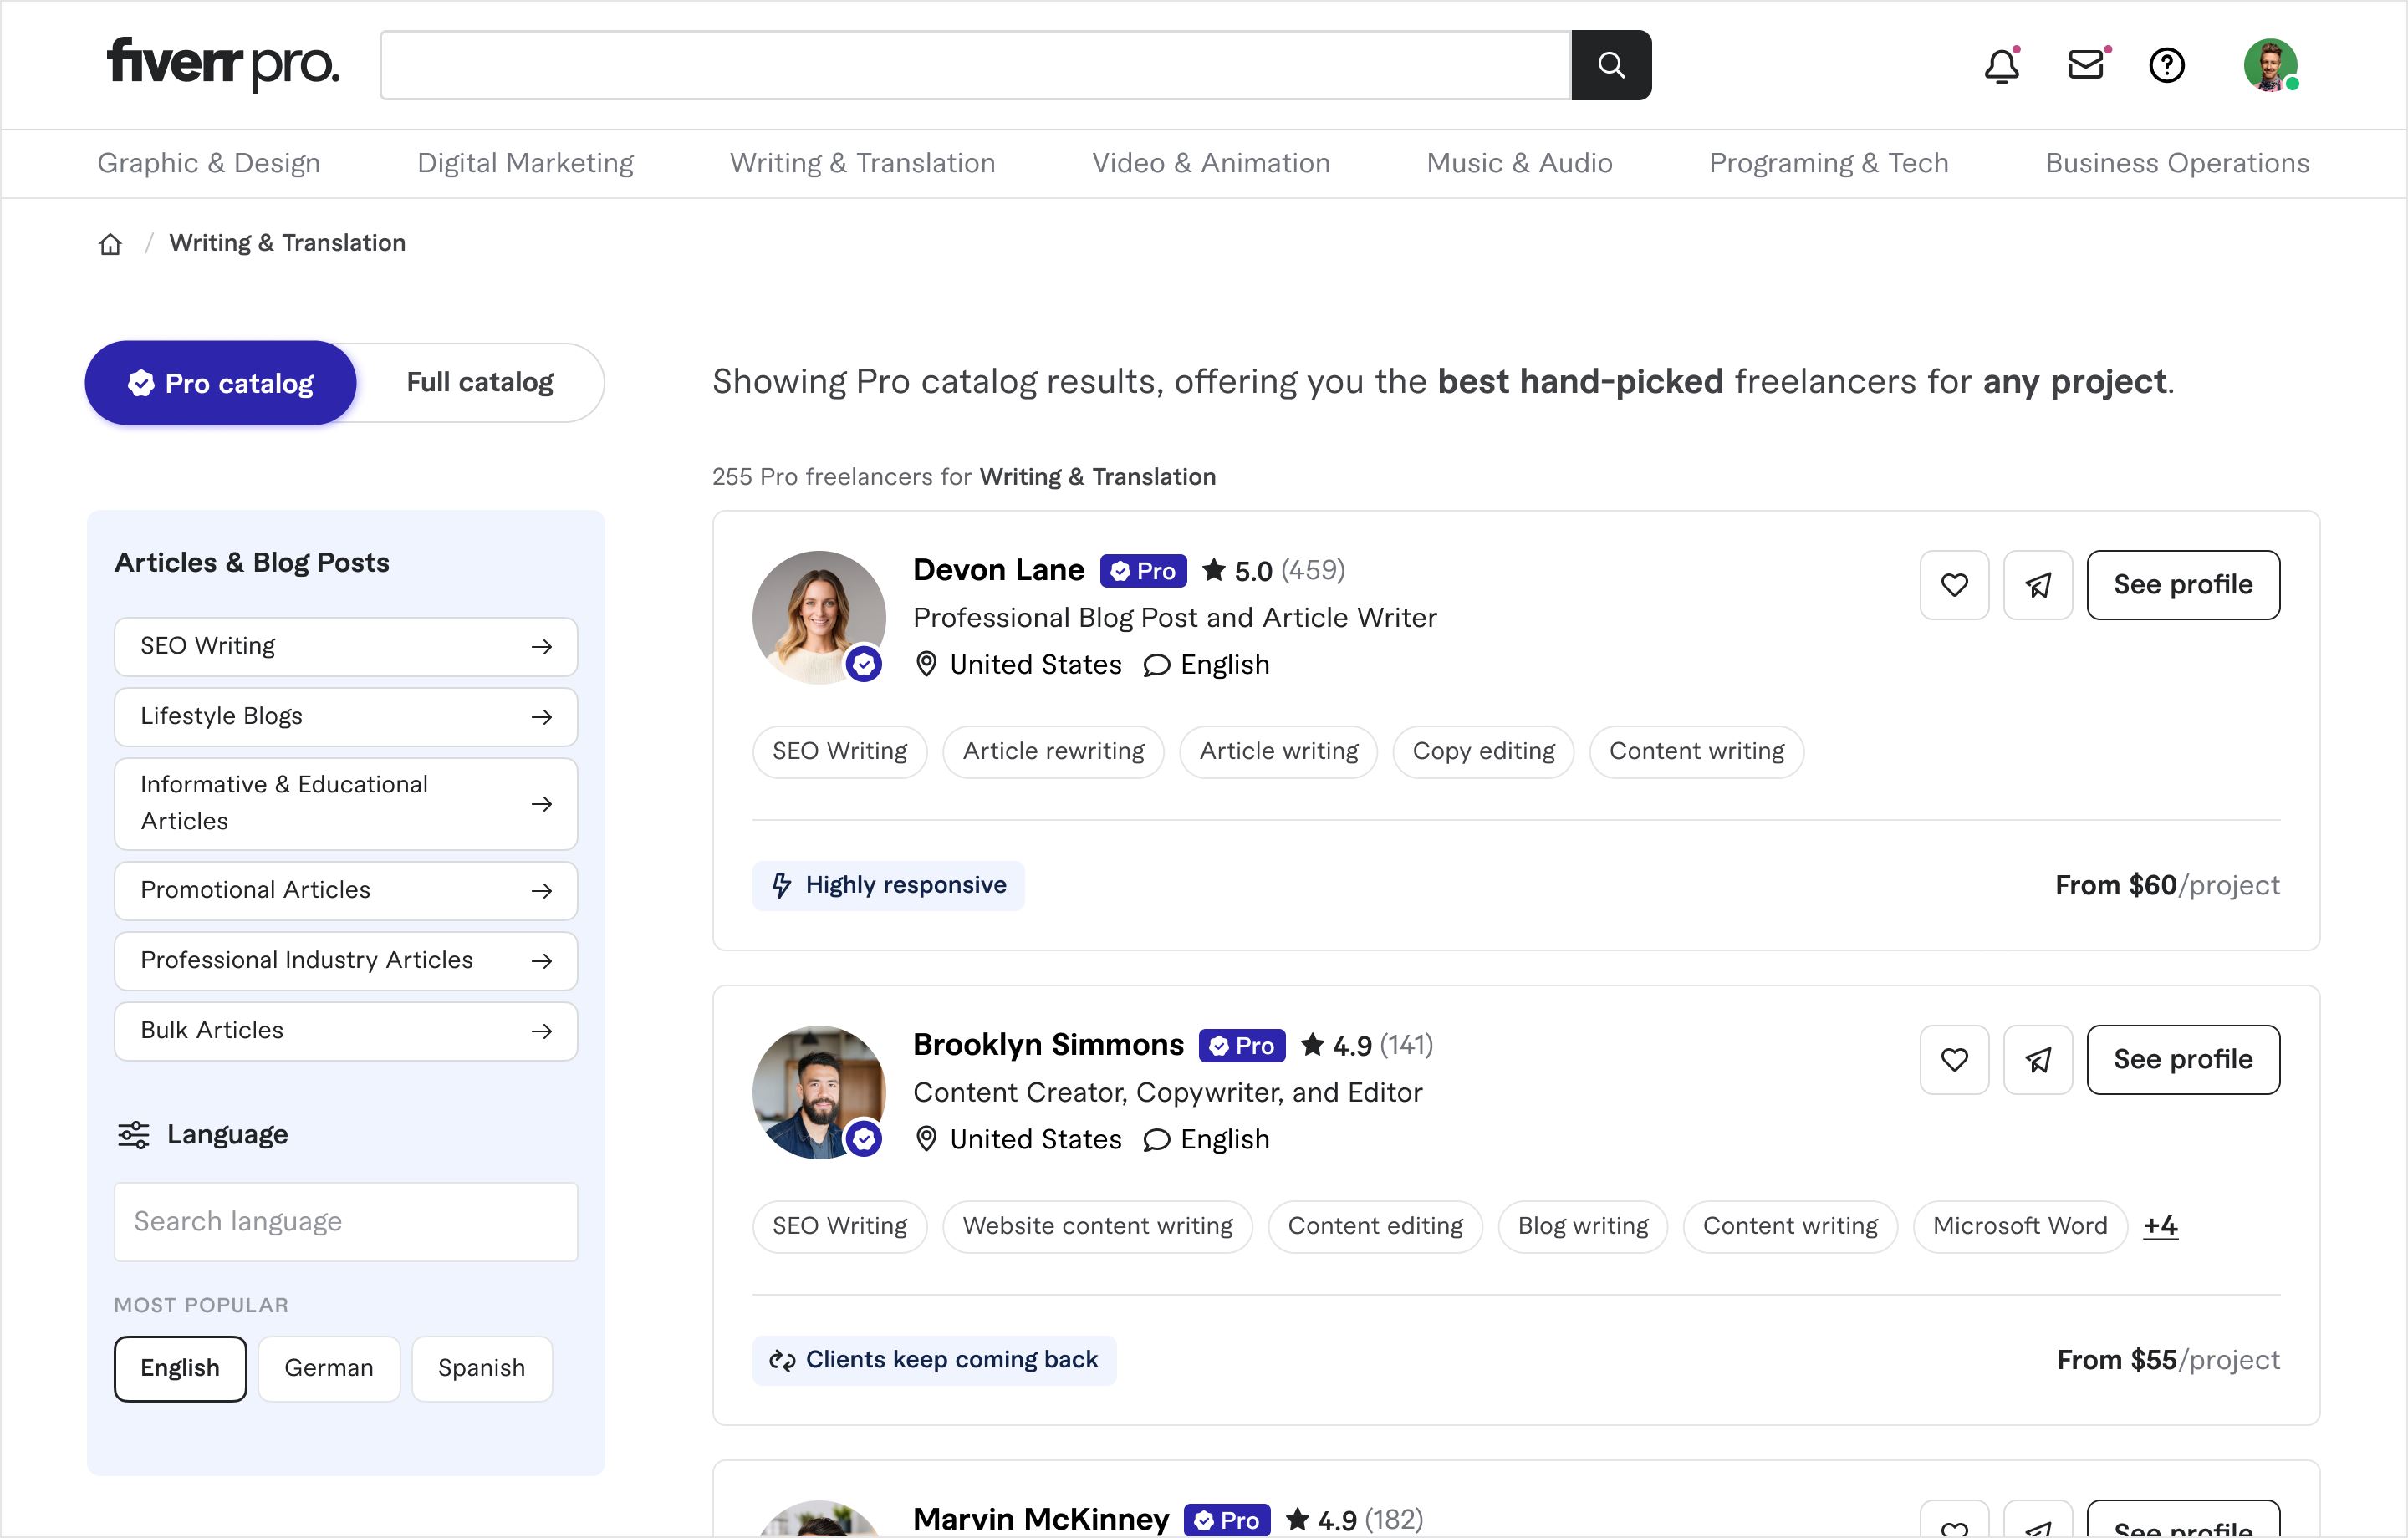Click the help question mark icon
This screenshot has width=2408, height=1538.
[2166, 66]
